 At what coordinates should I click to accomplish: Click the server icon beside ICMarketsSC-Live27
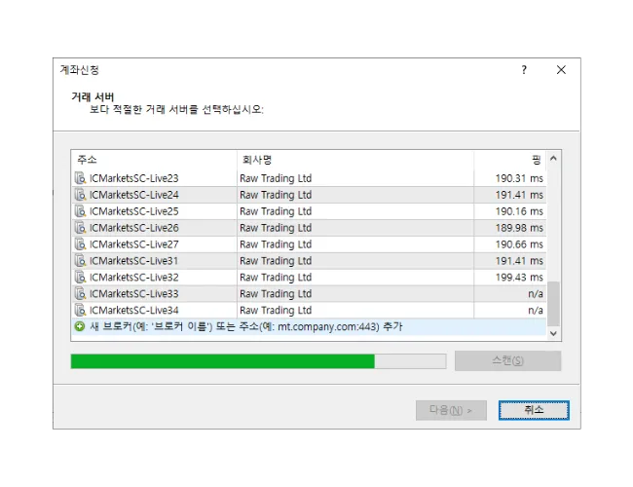80,244
